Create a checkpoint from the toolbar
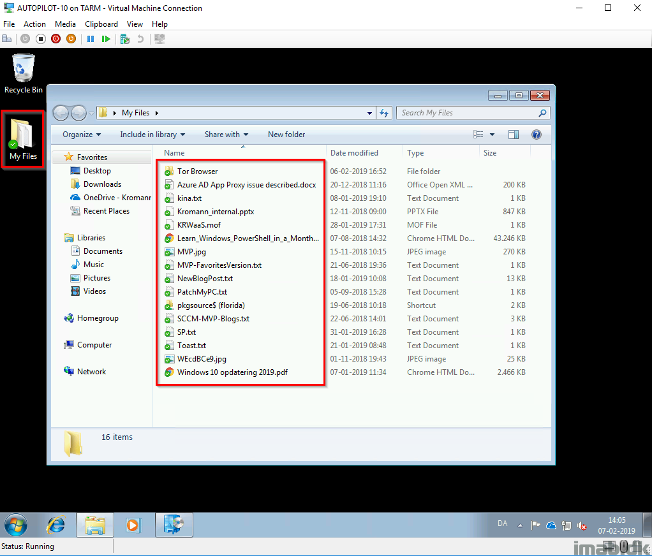This screenshot has width=652, height=556. pyautogui.click(x=125, y=39)
